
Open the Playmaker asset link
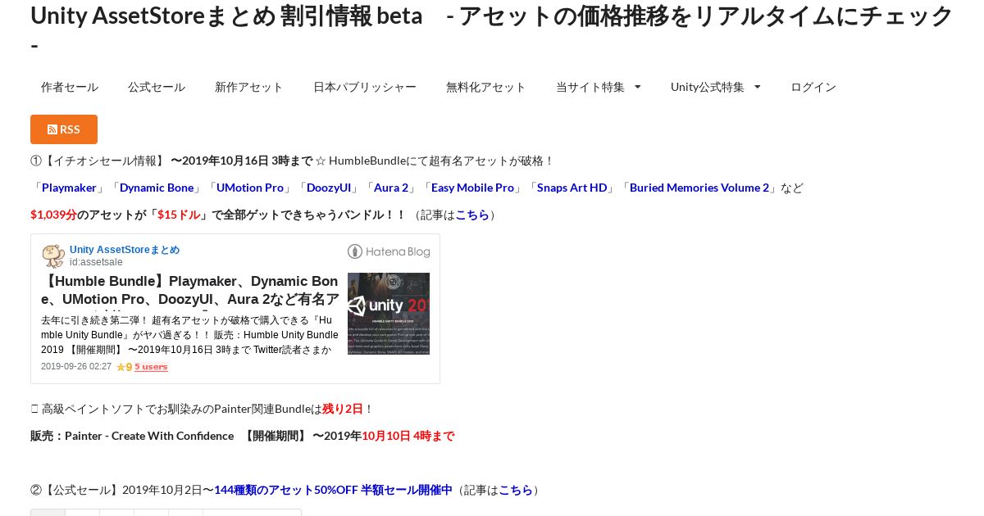[x=69, y=188]
